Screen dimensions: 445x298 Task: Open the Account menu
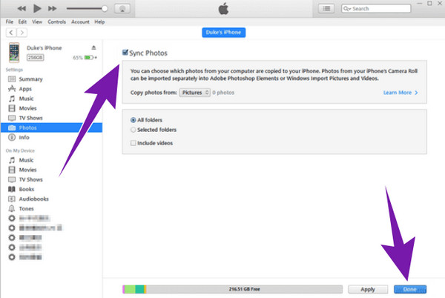click(x=80, y=21)
